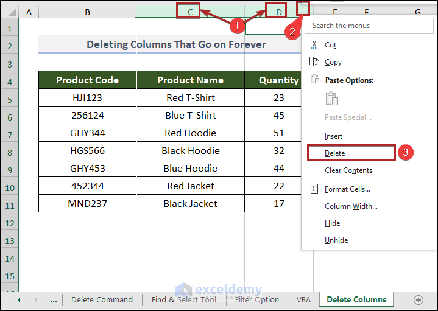Click the Blue Hoodie cell
This screenshot has height=311, width=438.
(190, 168)
